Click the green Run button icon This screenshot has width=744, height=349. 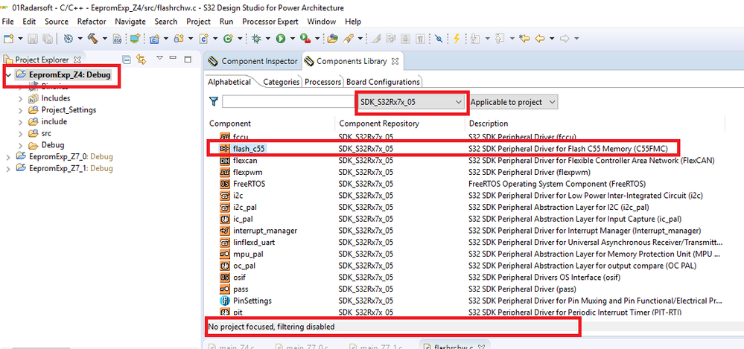pos(281,39)
